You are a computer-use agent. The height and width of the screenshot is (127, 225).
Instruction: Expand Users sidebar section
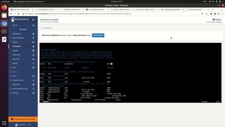click(x=10, y=76)
